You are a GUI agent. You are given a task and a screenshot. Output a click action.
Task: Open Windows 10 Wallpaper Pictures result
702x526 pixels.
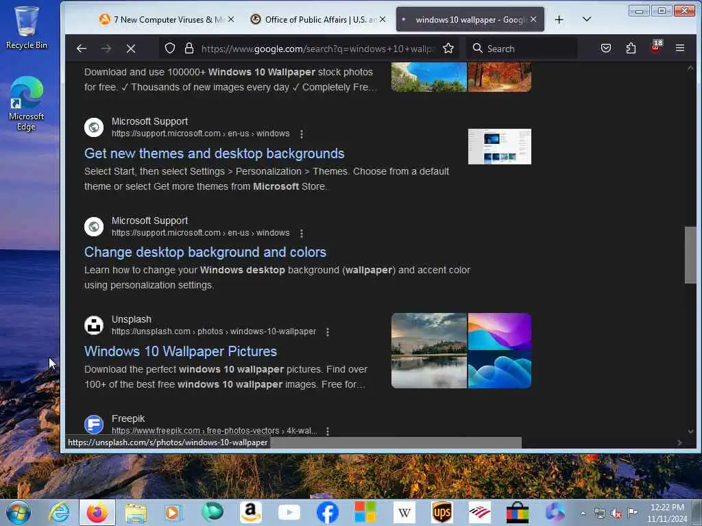pos(180,351)
